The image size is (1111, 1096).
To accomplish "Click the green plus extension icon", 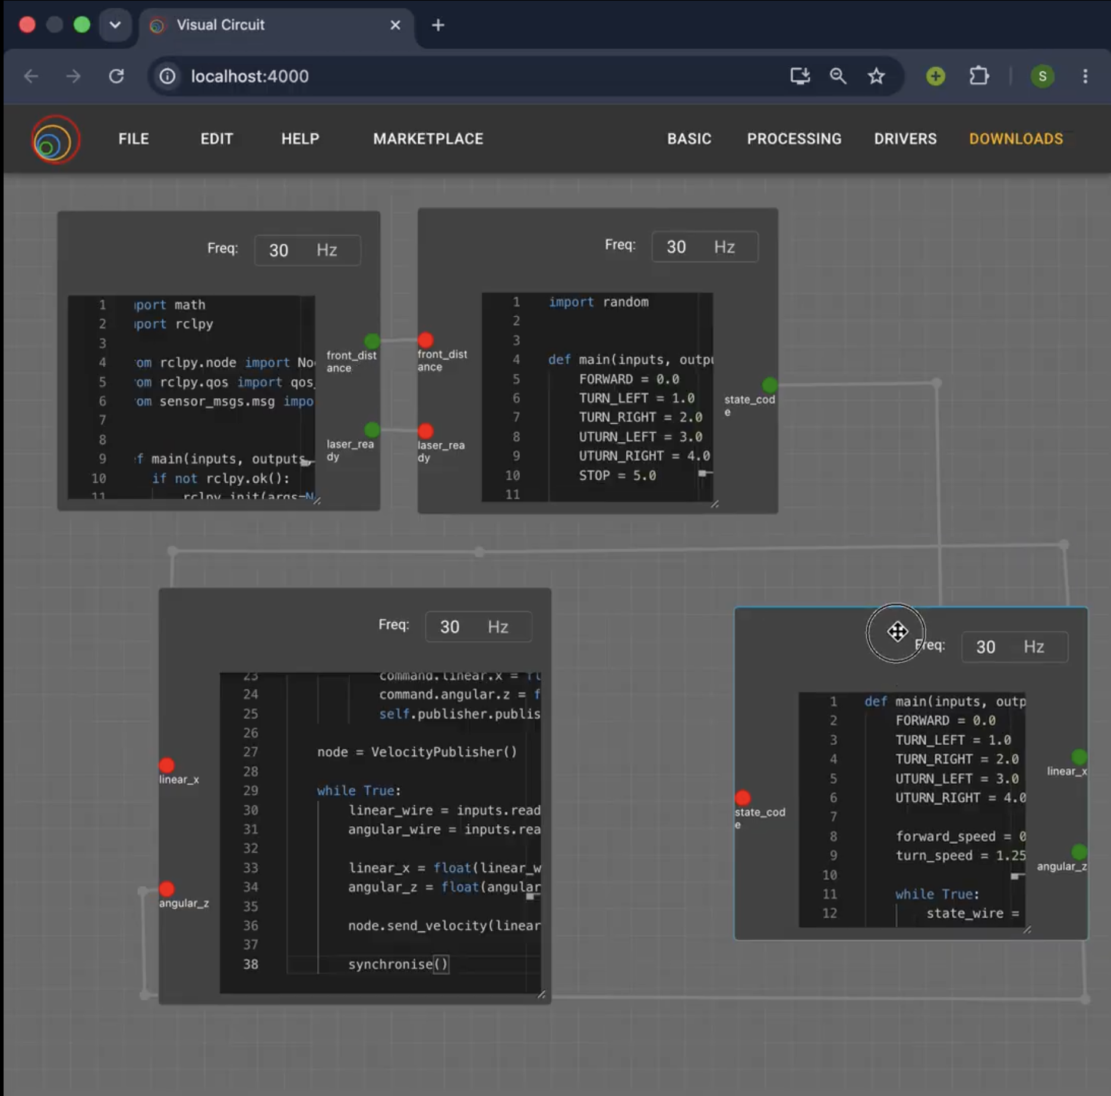I will (x=935, y=76).
